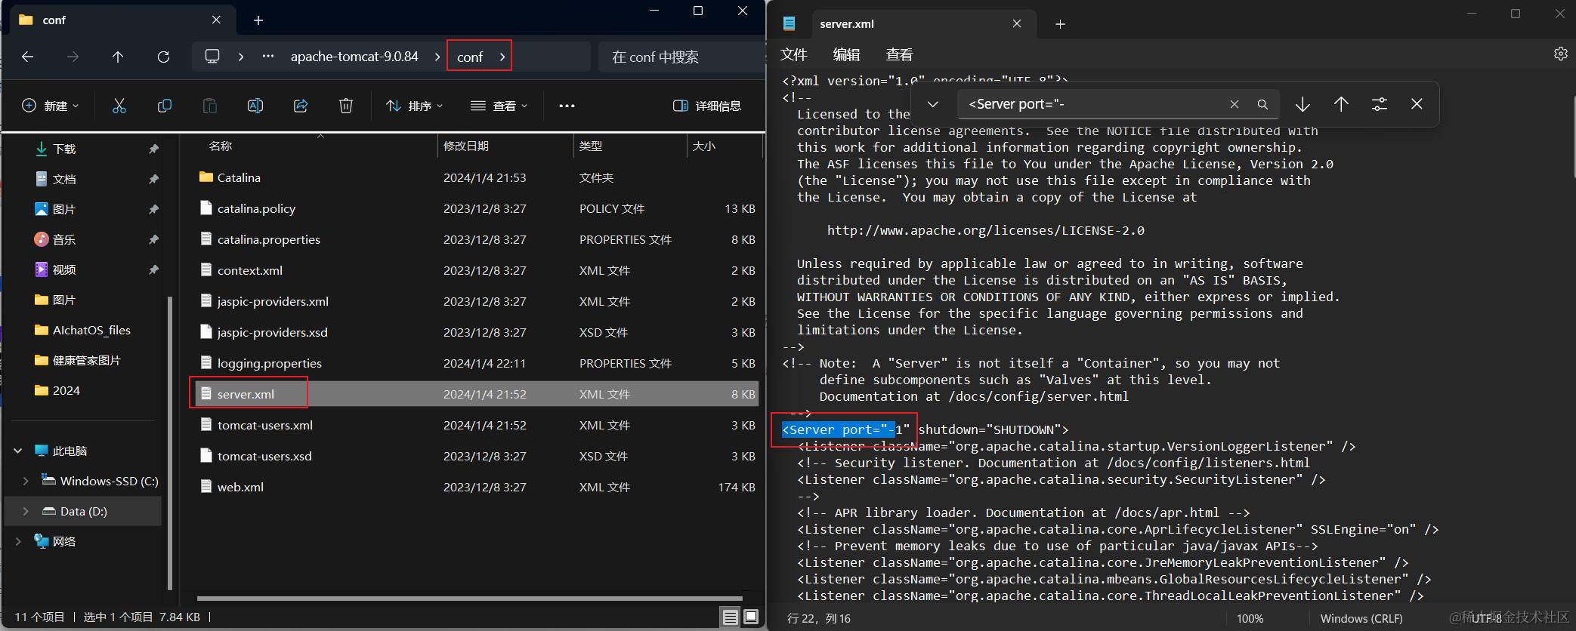The height and width of the screenshot is (631, 1576).
Task: Open find options sliders icon
Action: [1380, 104]
